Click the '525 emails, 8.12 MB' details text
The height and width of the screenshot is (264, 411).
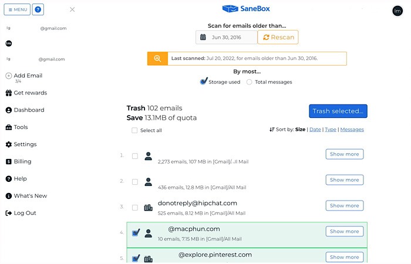click(x=201, y=213)
